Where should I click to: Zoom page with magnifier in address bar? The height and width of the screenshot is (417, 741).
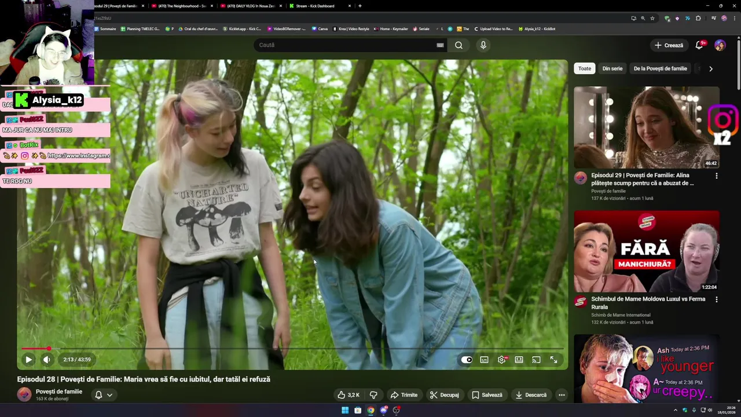click(x=643, y=19)
